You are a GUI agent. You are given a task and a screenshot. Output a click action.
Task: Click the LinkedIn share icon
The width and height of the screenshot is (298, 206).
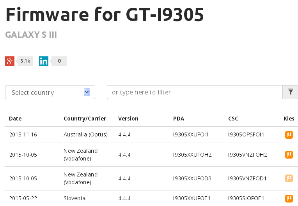coord(44,61)
